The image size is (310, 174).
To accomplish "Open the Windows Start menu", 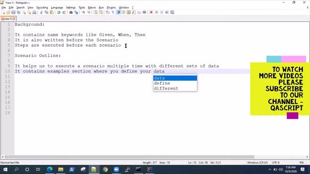I will click(5, 170).
